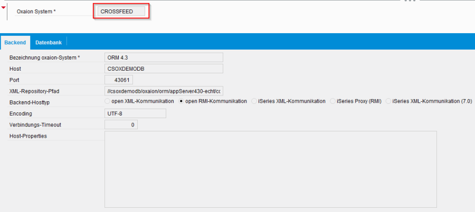Click the Encoding label
Screen dimensions: 475x212
pyautogui.click(x=21, y=113)
